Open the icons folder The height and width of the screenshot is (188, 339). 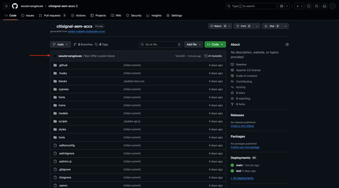coord(62,105)
